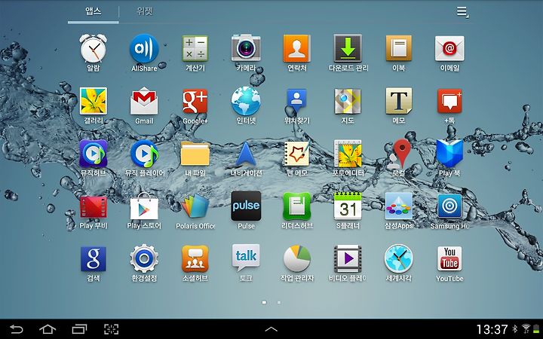The image size is (543, 339).
Task: Launch the Gmail app
Action: click(x=144, y=101)
